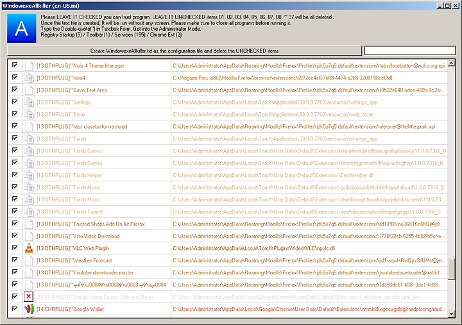The height and width of the screenshot is (325, 462).
Task: Uncheck the Weather Forecast entry
Action: click(x=15, y=260)
